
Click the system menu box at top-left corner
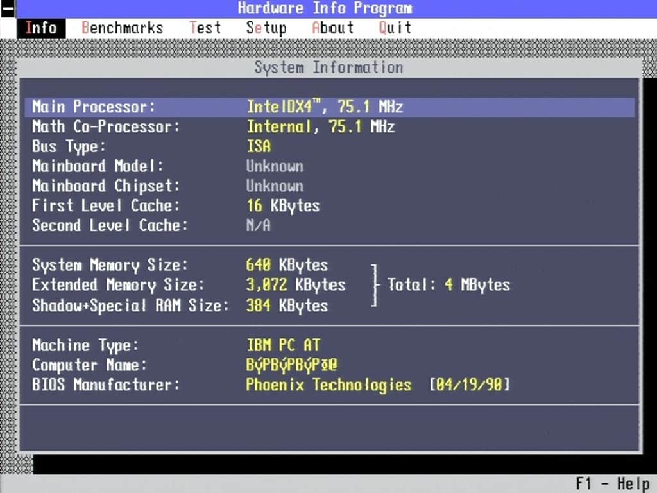click(8, 9)
